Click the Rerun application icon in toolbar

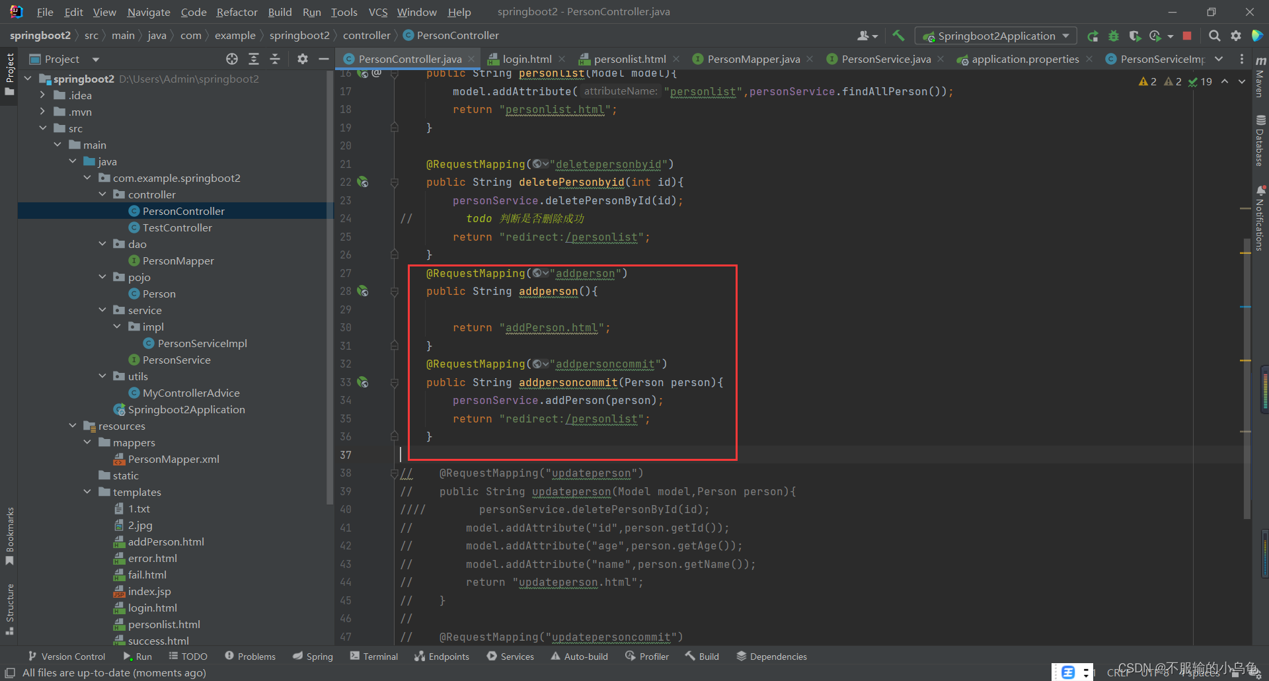pyautogui.click(x=1093, y=36)
